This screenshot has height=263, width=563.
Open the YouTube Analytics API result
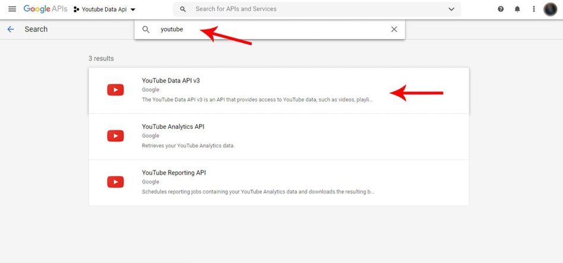pyautogui.click(x=173, y=126)
